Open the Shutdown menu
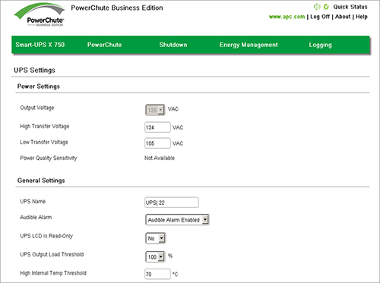Image resolution: width=380 pixels, height=283 pixels. [173, 45]
